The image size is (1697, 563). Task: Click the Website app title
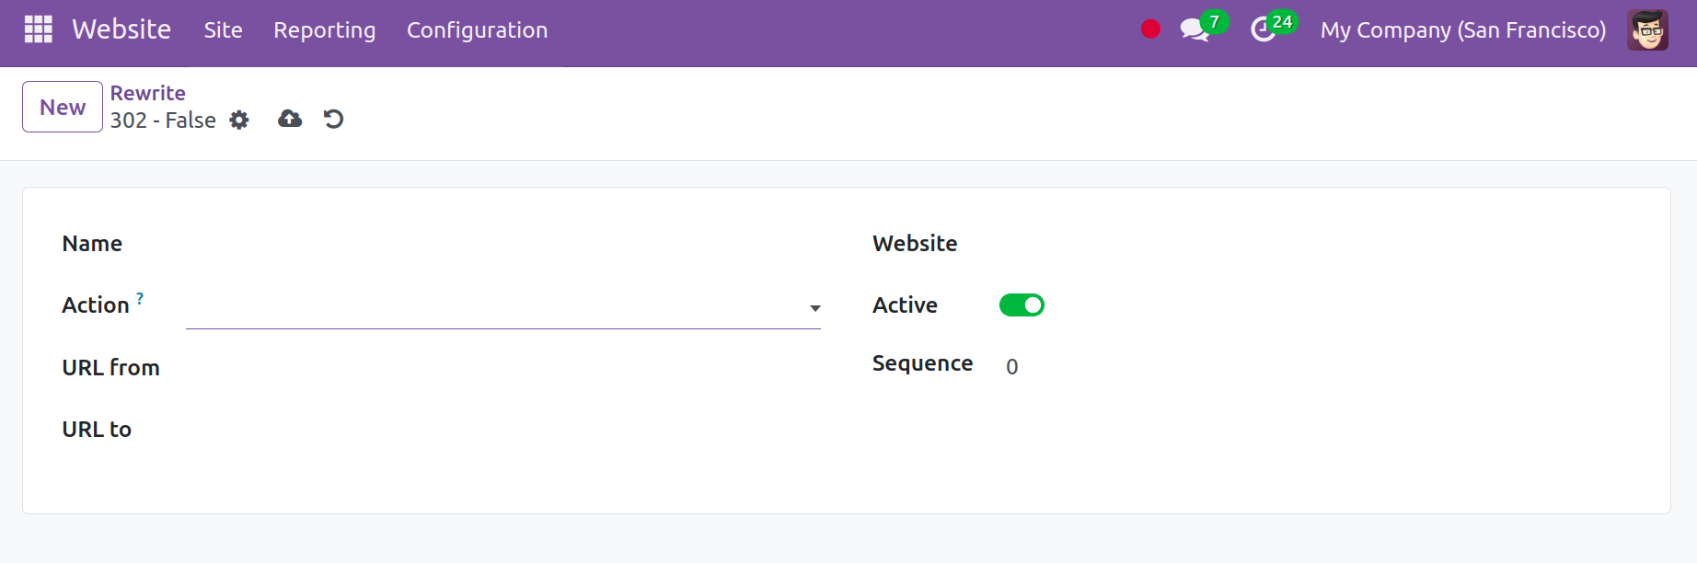click(121, 29)
